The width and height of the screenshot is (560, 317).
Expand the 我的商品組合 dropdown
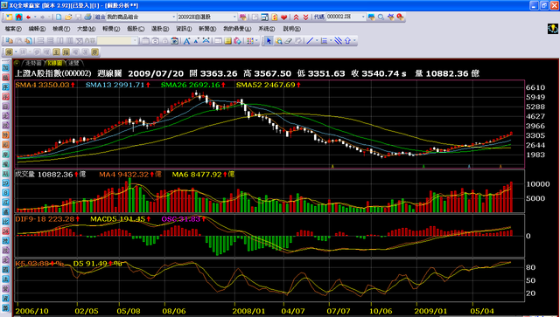coord(174,17)
